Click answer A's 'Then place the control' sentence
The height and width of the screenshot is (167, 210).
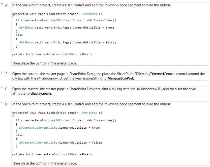45,63
